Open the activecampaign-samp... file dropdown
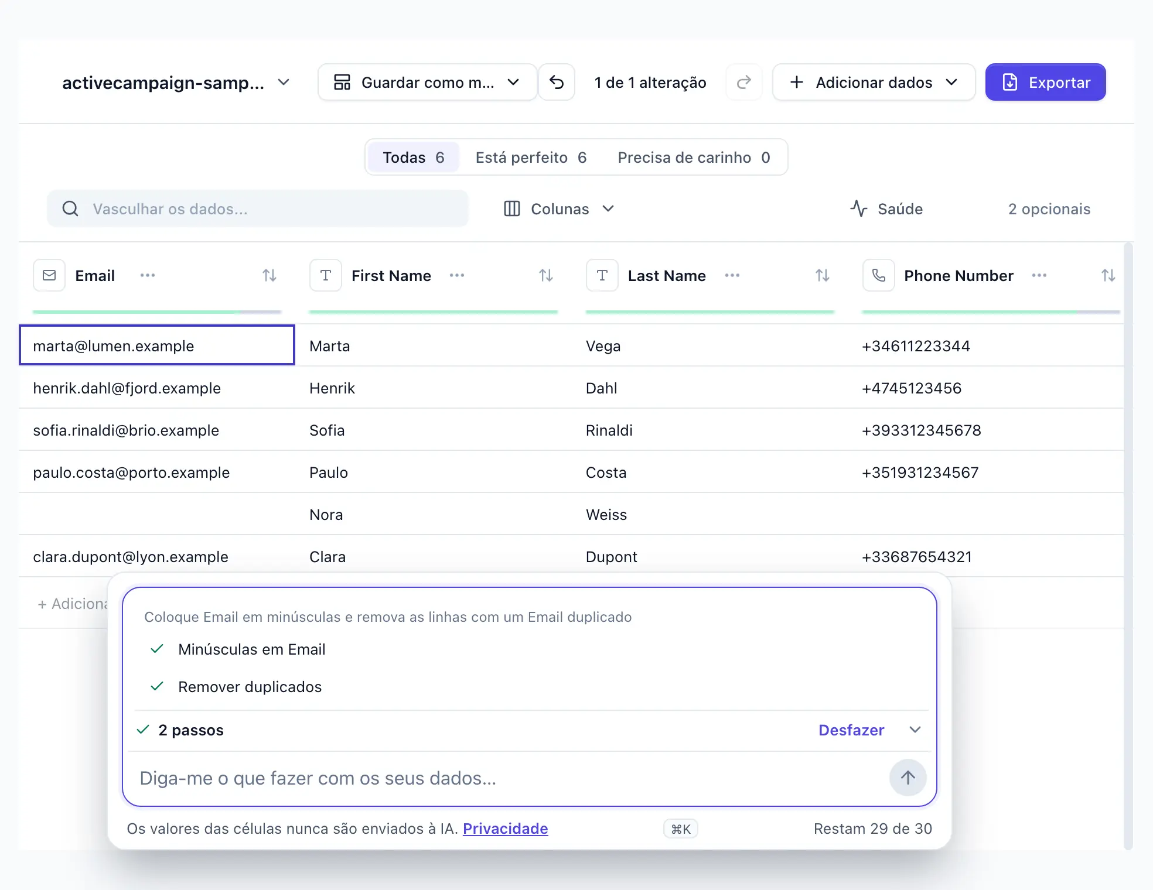The height and width of the screenshot is (890, 1153). 176,83
